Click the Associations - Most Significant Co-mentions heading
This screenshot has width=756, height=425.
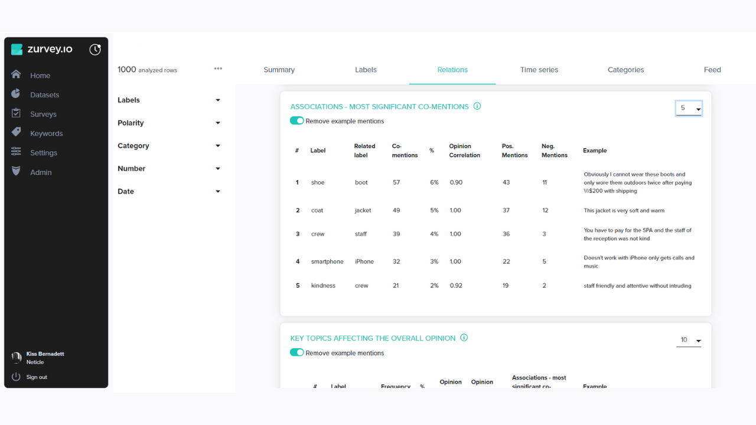(379, 107)
